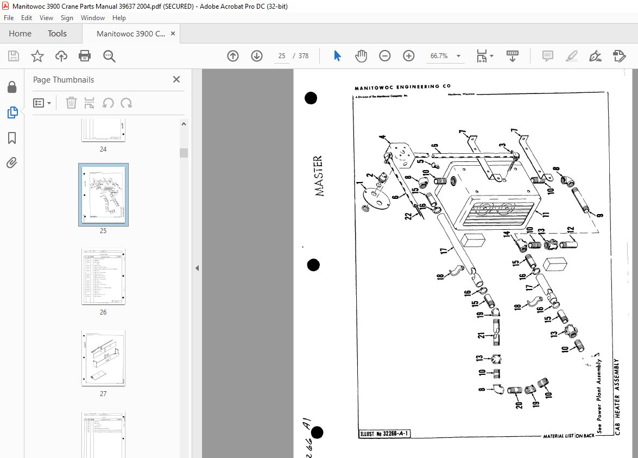The width and height of the screenshot is (638, 458).
Task: Open the Find text search tool
Action: (109, 56)
